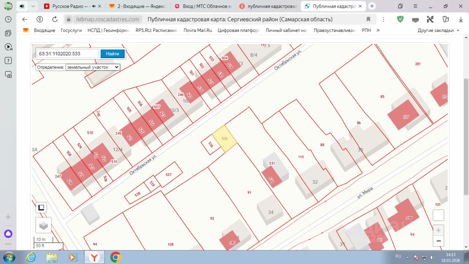Click the map ruler measurement tool
Image resolution: width=469 pixels, height=264 pixels.
pos(41,208)
